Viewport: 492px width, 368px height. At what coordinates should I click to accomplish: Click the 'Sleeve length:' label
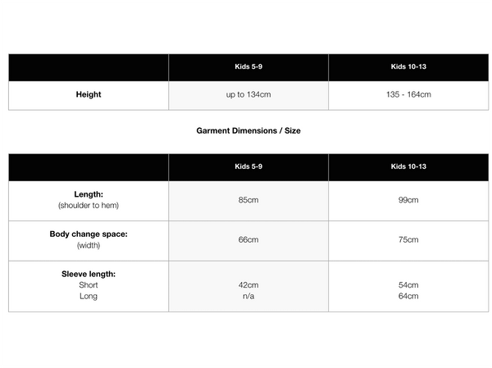pyautogui.click(x=89, y=274)
